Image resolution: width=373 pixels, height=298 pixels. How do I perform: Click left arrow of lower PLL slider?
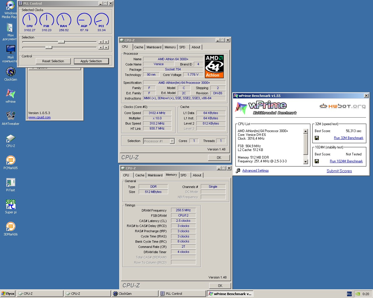click(101, 47)
